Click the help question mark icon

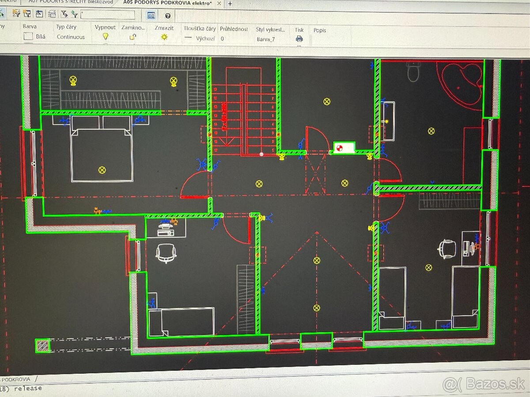(x=168, y=15)
